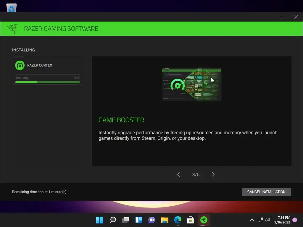Open the volume tray icon
The width and height of the screenshot is (303, 227).
267,220
